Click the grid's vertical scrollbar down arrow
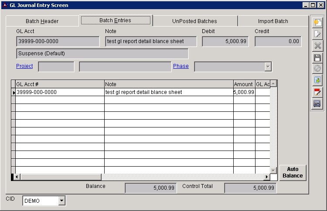Screen dimensions: 327x211 click(273, 170)
